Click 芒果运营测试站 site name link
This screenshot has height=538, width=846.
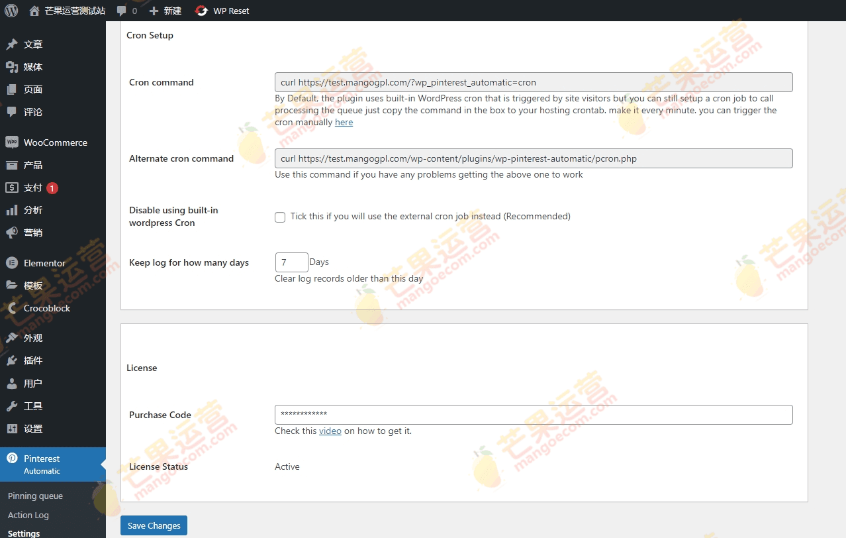(75, 11)
